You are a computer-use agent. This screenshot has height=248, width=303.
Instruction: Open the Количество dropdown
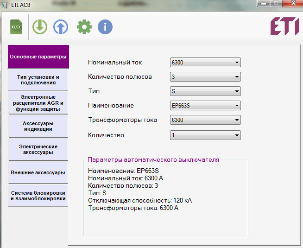pyautogui.click(x=205, y=135)
